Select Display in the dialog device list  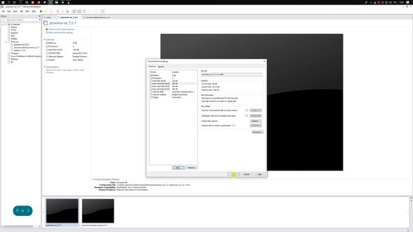173,97
